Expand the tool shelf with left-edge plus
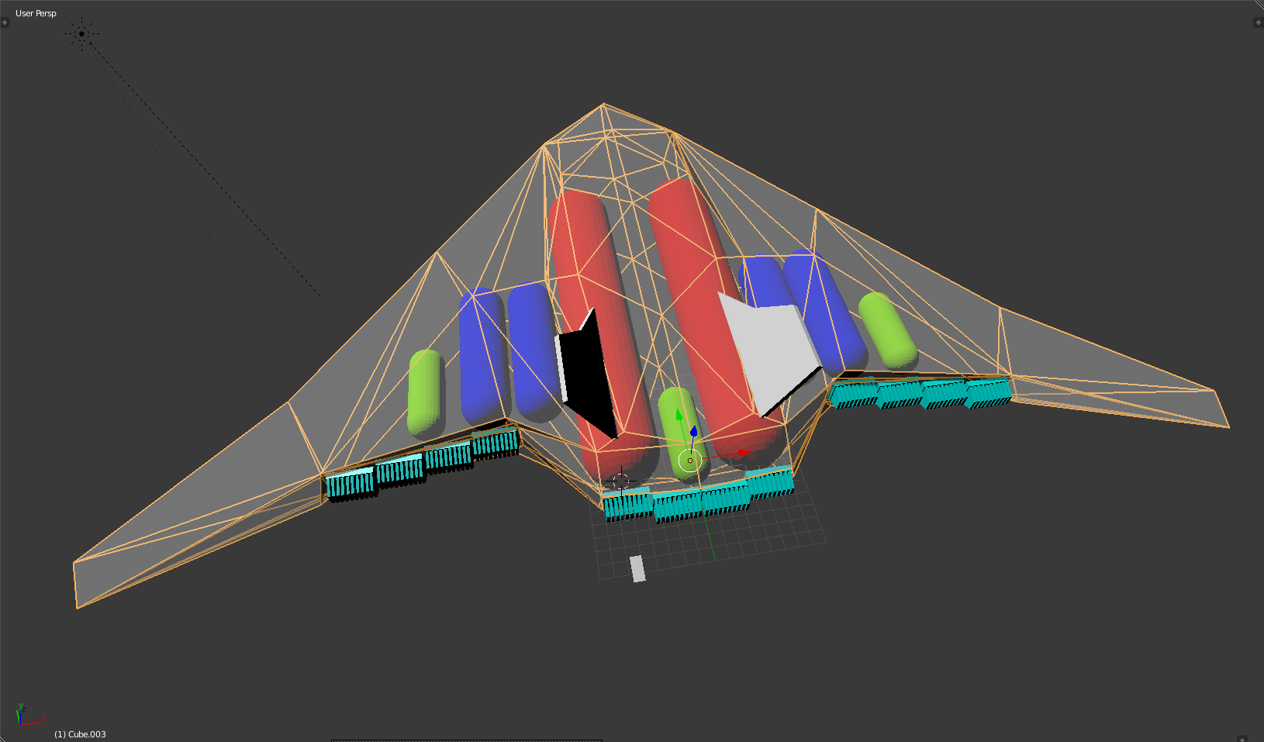Viewport: 1264px width, 742px height. click(5, 22)
